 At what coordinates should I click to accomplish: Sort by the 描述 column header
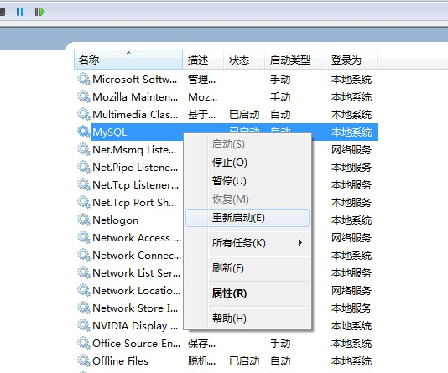click(x=203, y=60)
